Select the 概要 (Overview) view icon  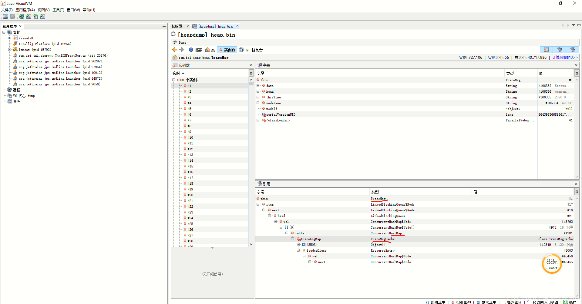[195, 50]
